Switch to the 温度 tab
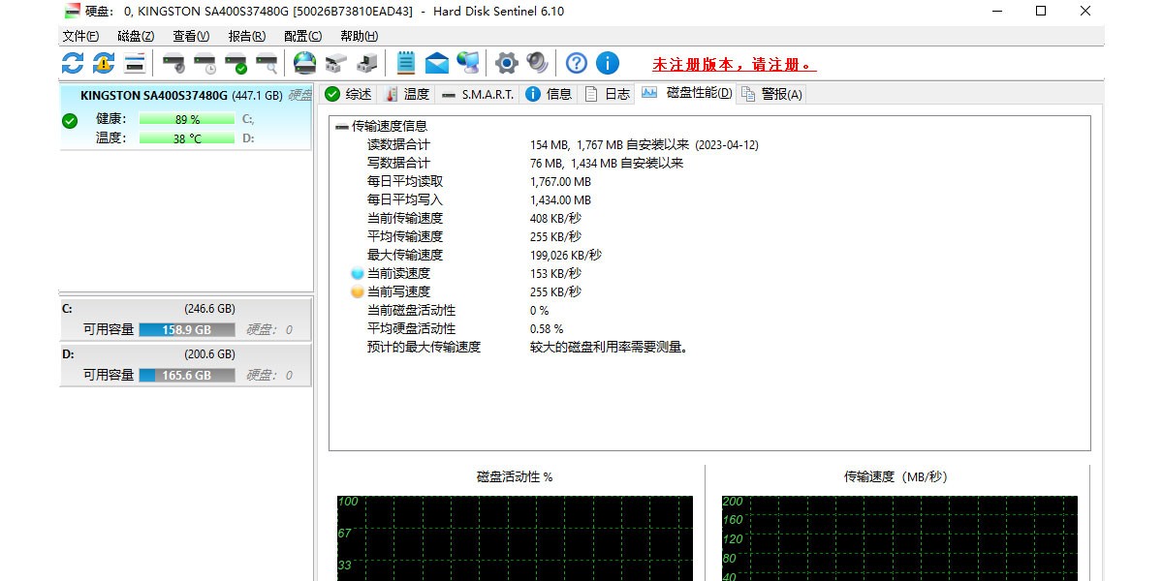The width and height of the screenshot is (1163, 581). point(406,94)
